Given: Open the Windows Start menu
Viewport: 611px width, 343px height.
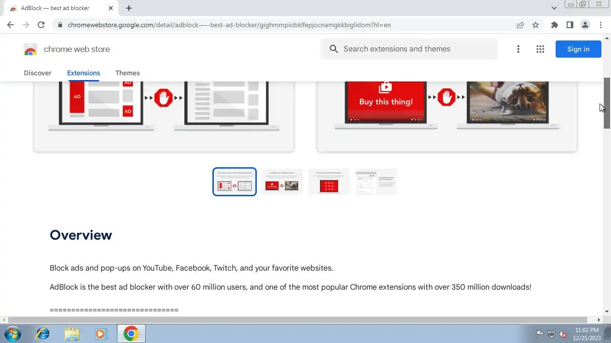Looking at the screenshot, I should tap(12, 333).
